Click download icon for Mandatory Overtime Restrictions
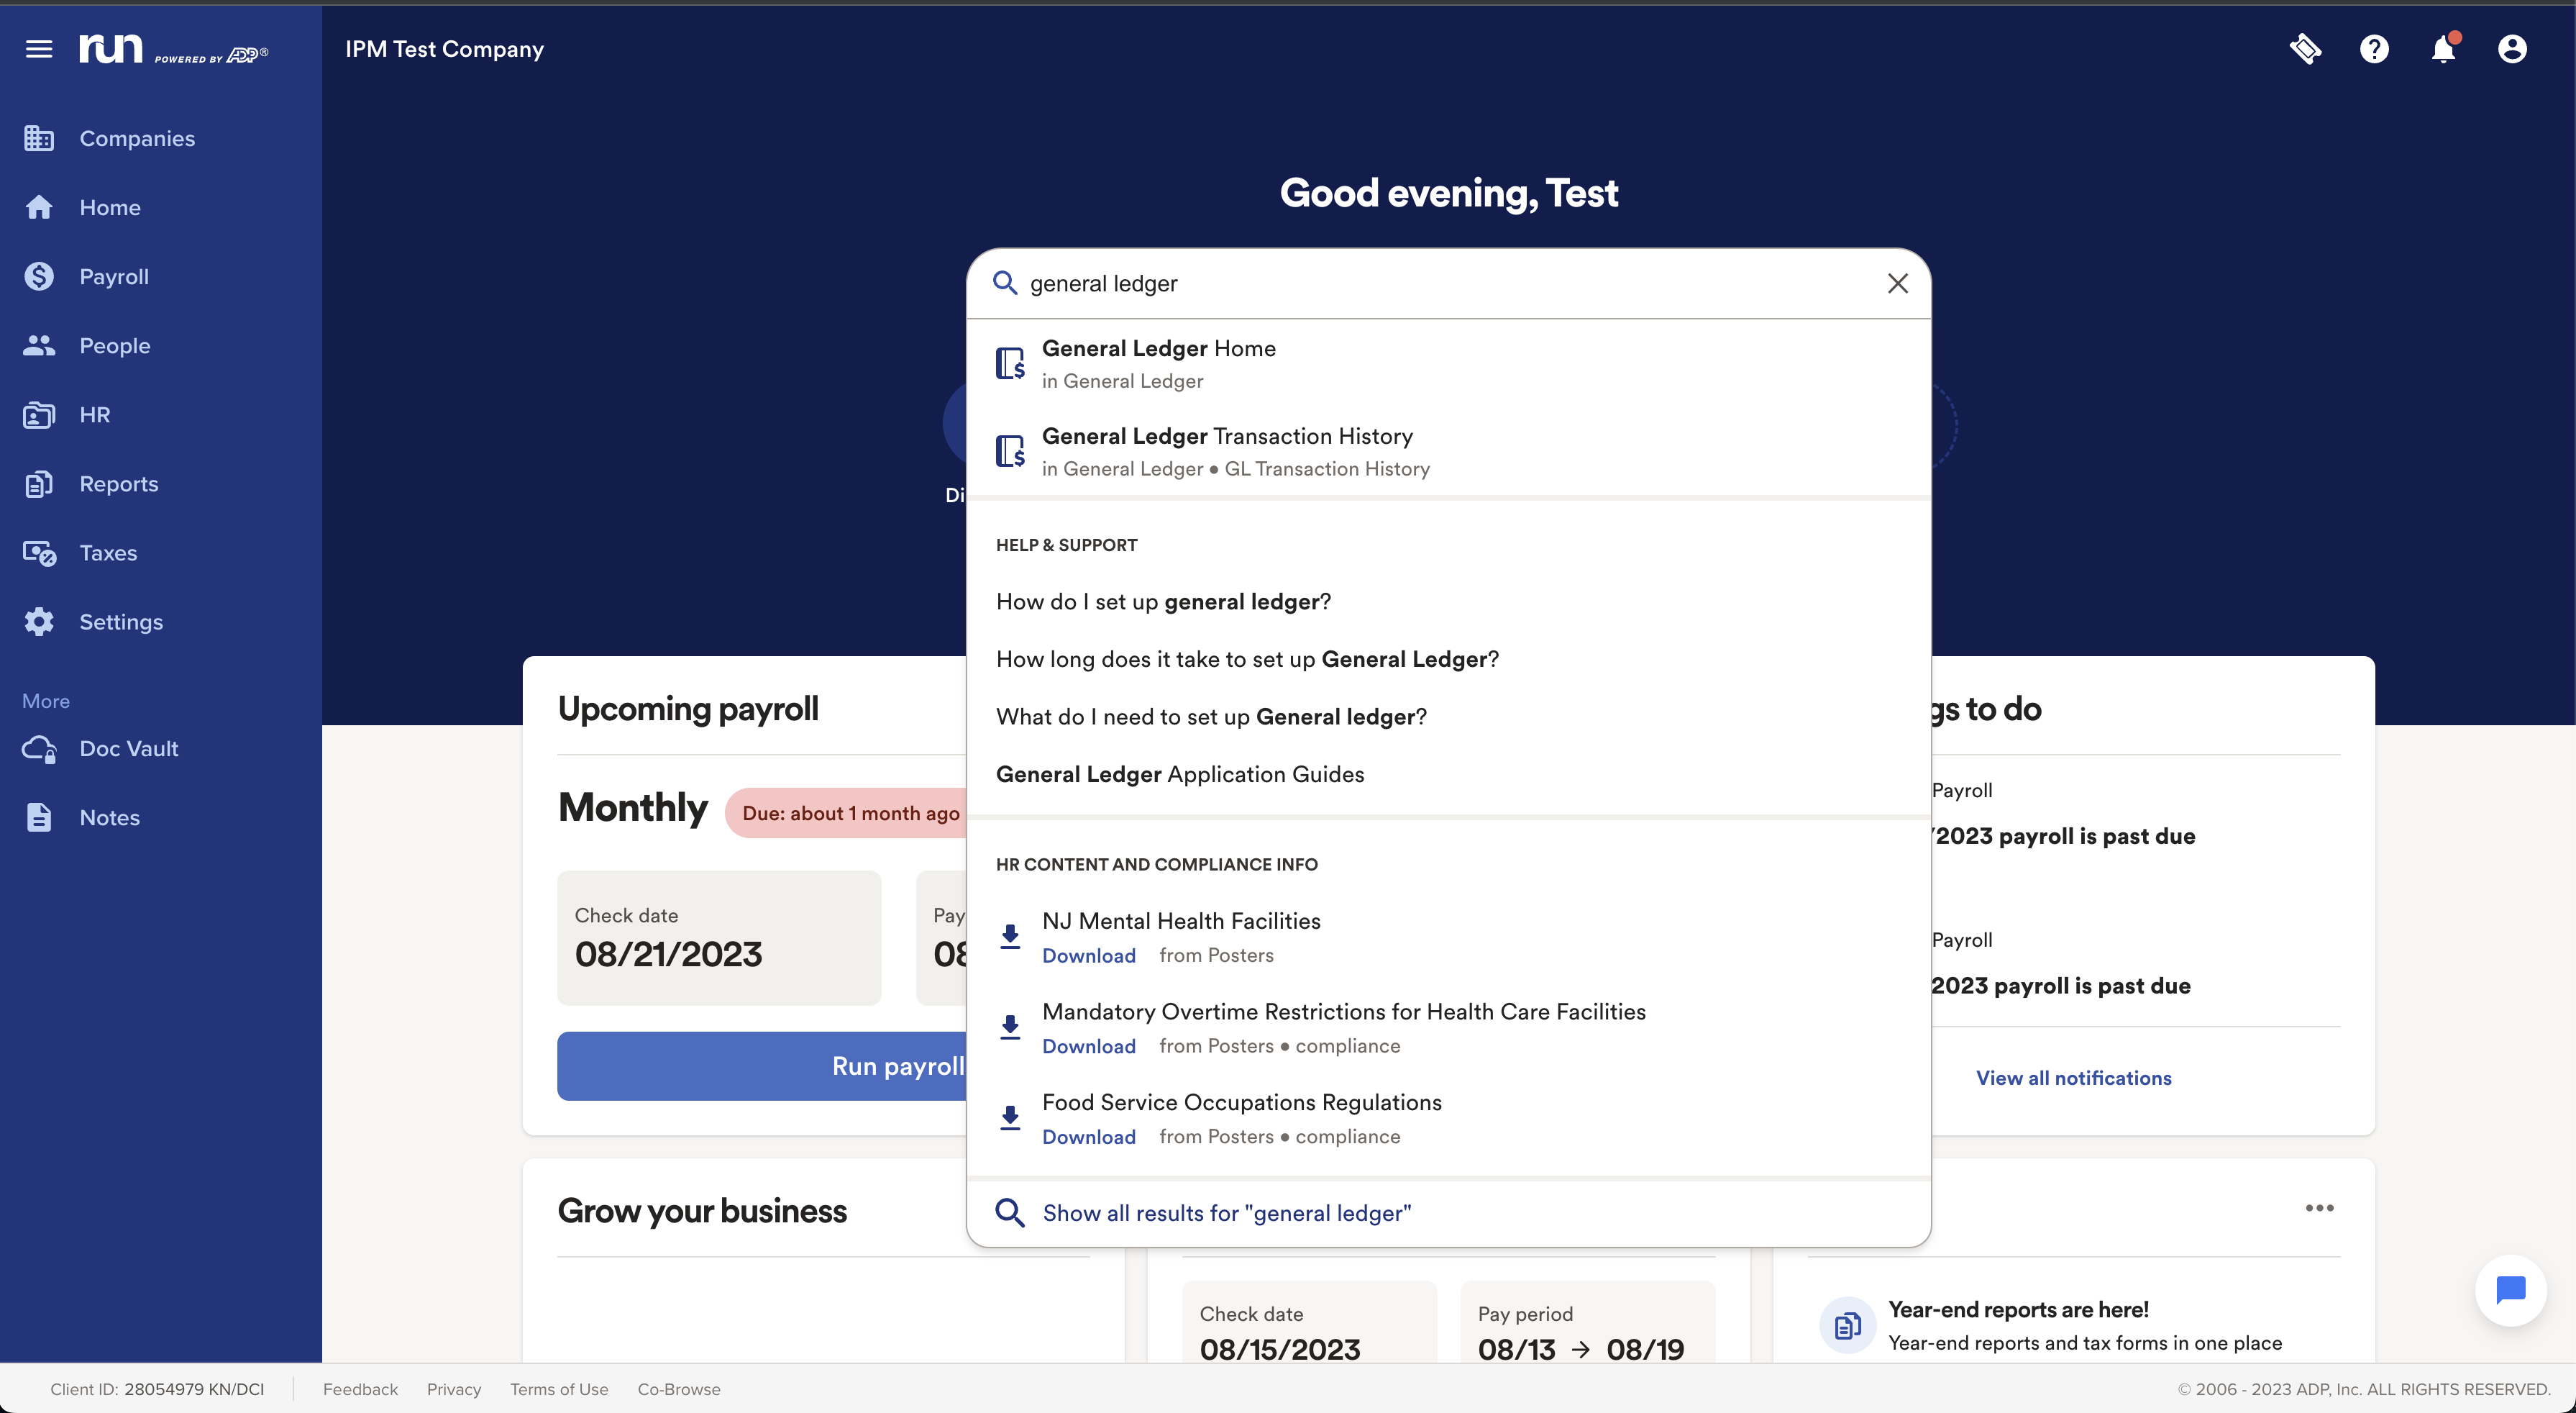Screen dimensions: 2576x1413 pos(1010,1027)
